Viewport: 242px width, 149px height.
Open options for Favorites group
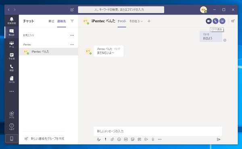point(72,35)
